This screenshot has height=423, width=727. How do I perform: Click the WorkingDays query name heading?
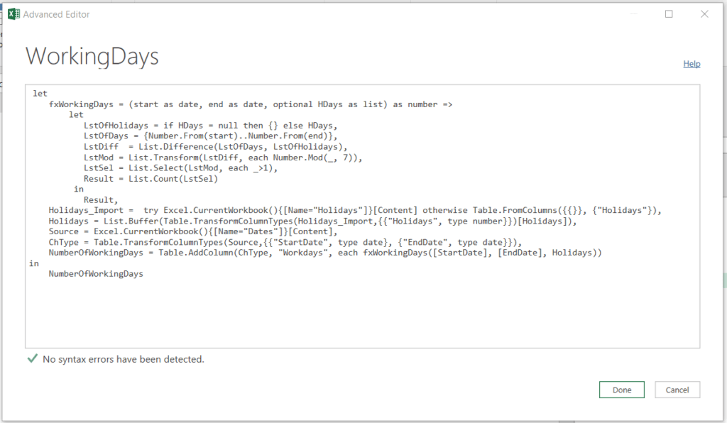(92, 56)
